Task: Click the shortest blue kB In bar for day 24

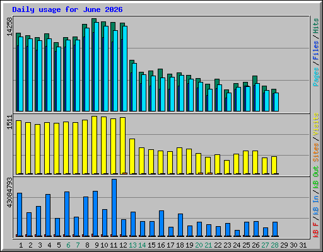Action: click(x=237, y=233)
